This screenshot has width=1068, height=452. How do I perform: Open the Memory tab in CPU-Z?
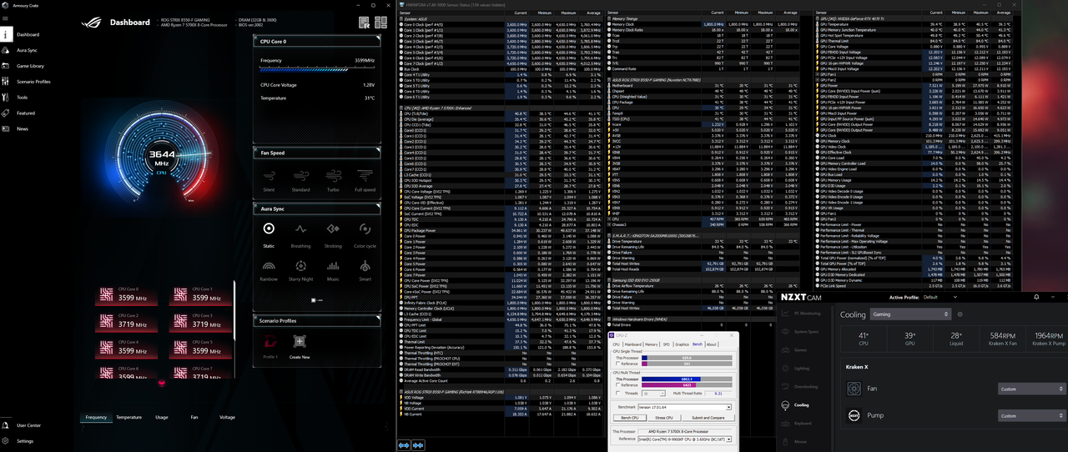tap(652, 344)
